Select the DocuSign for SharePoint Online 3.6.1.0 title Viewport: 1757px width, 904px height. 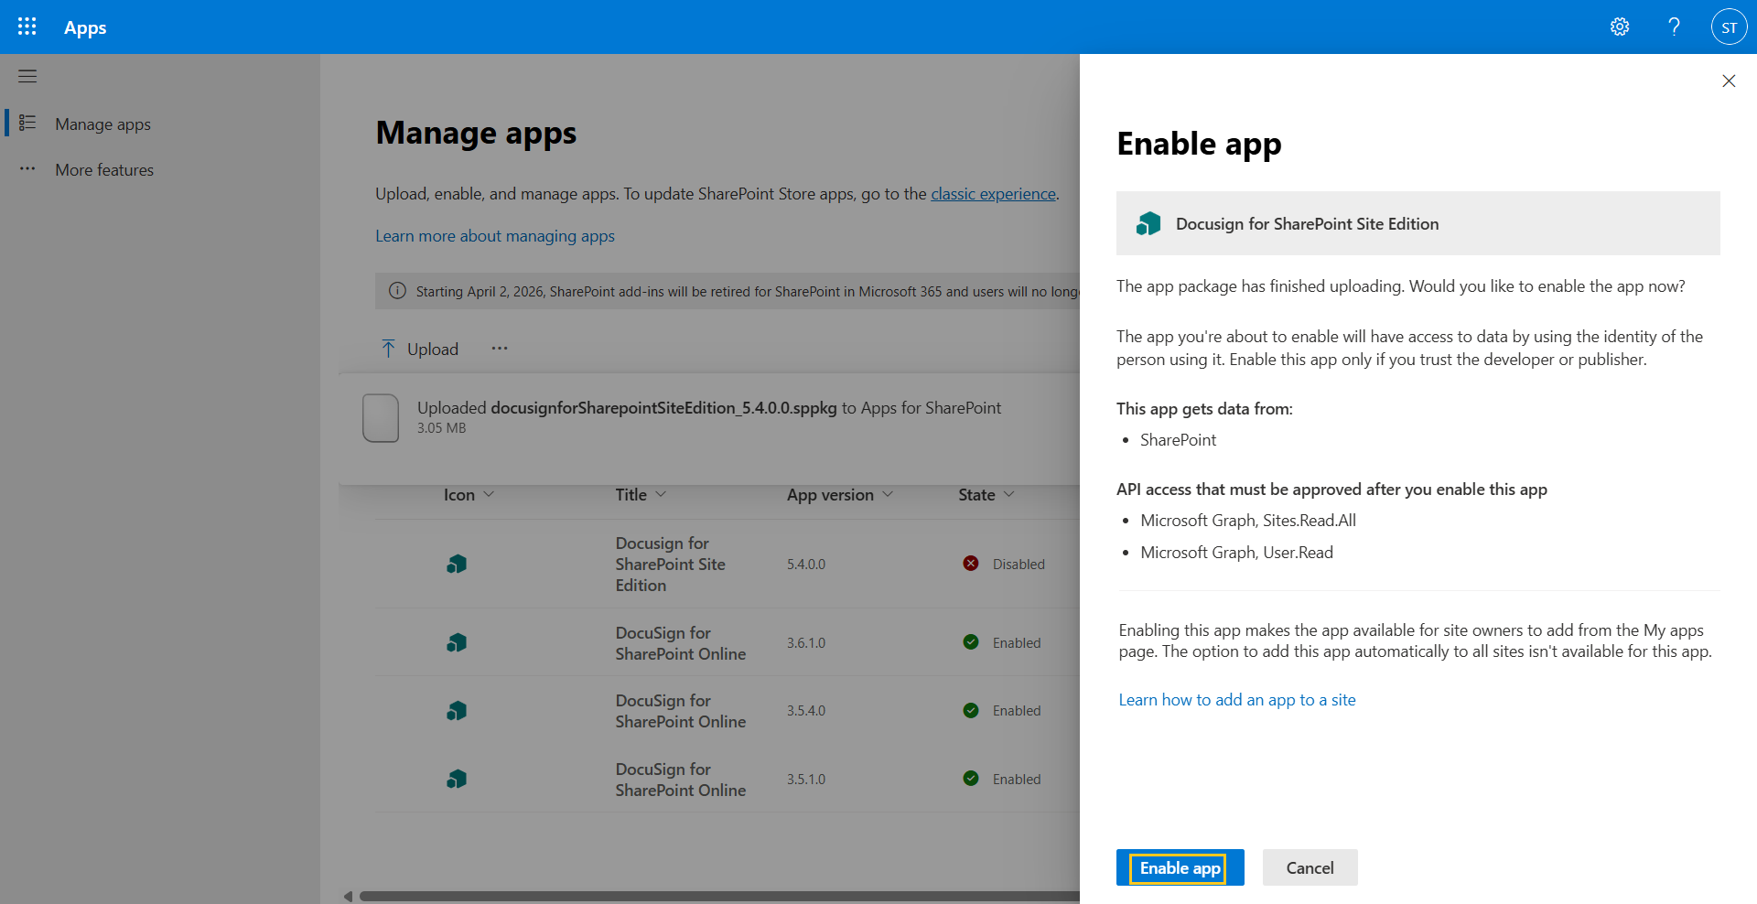681,643
